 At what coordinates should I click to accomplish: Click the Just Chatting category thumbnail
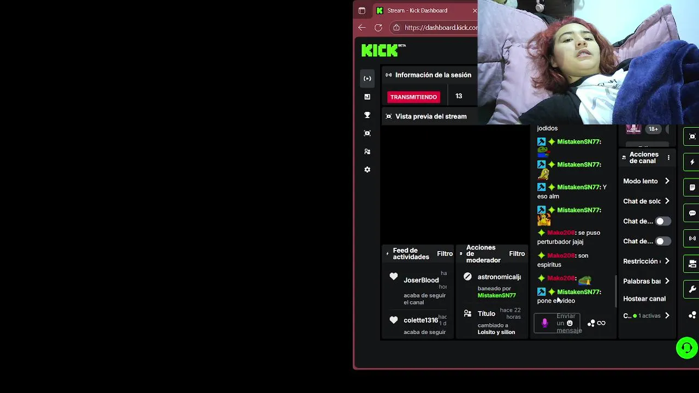pos(633,129)
